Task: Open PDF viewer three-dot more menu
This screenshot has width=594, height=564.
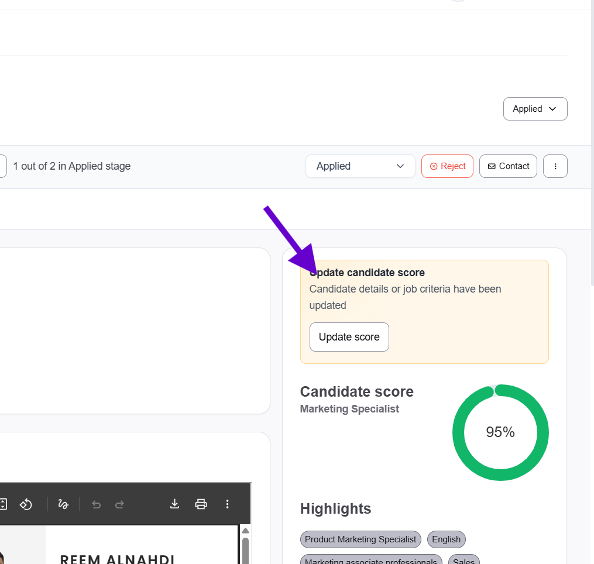Action: [x=228, y=504]
